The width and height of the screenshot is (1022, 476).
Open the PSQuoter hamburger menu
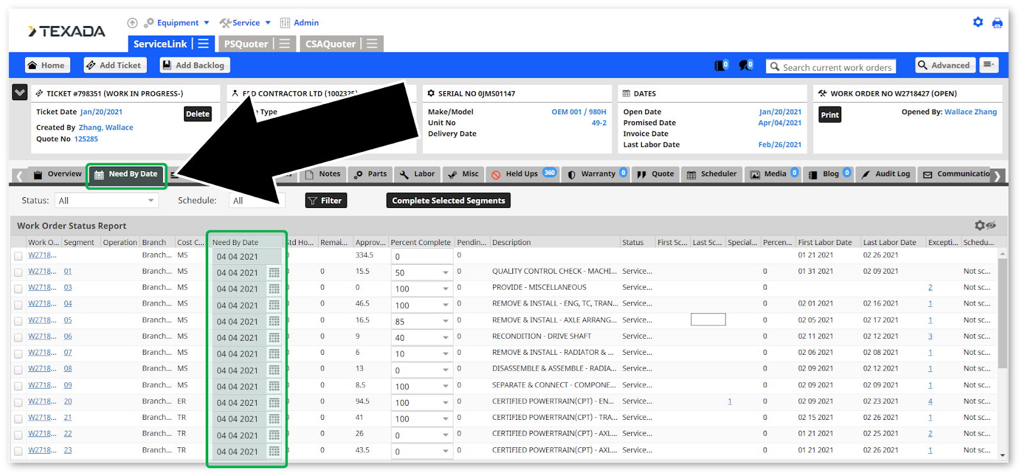point(284,43)
